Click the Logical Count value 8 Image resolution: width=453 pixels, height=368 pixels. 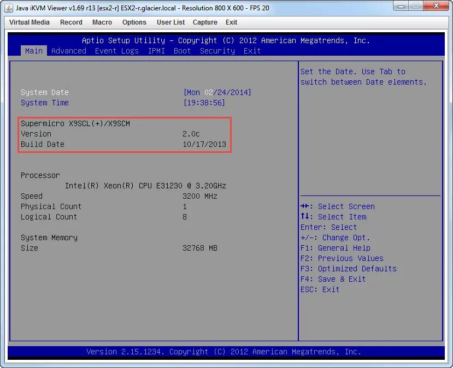(x=185, y=217)
